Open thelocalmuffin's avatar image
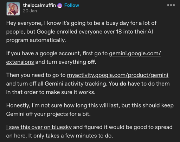The height and width of the screenshot is (142, 180). tap(13, 9)
